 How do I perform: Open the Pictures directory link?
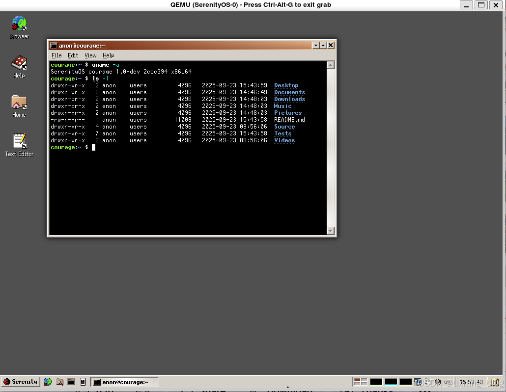[x=288, y=113]
